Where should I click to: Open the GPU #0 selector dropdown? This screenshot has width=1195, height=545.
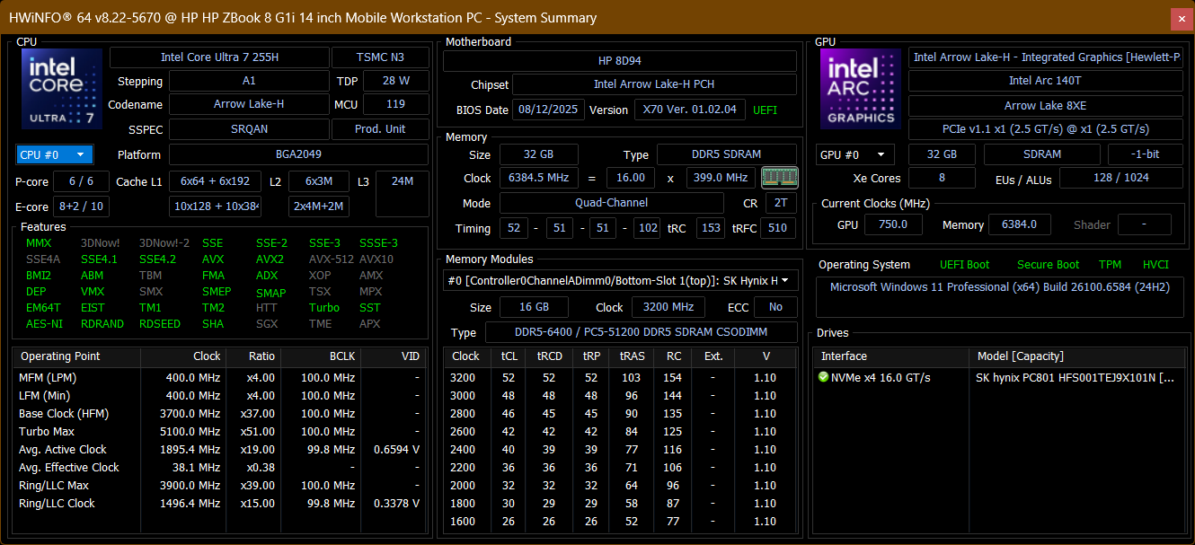pos(854,154)
